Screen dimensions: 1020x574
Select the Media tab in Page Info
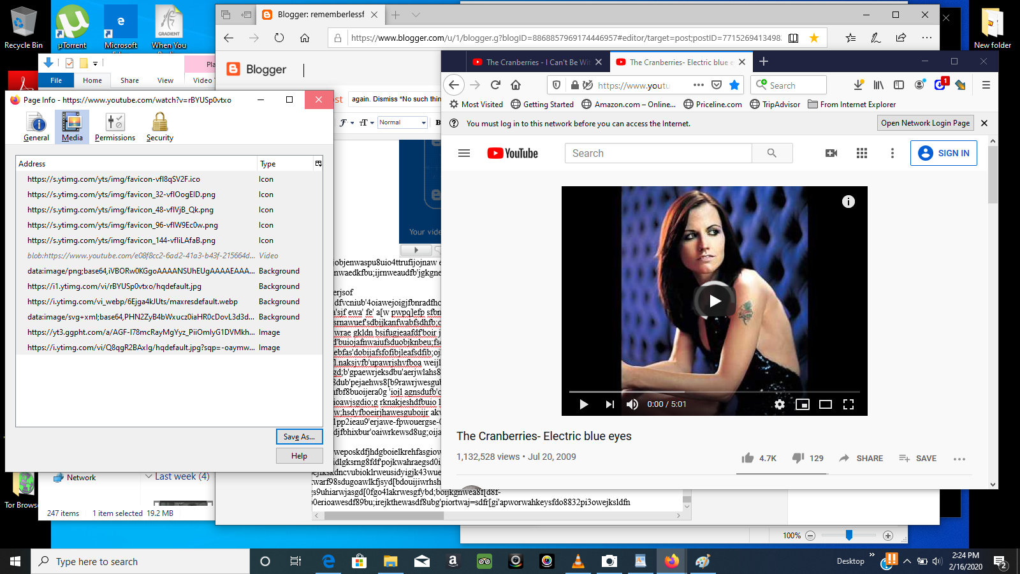pos(72,126)
